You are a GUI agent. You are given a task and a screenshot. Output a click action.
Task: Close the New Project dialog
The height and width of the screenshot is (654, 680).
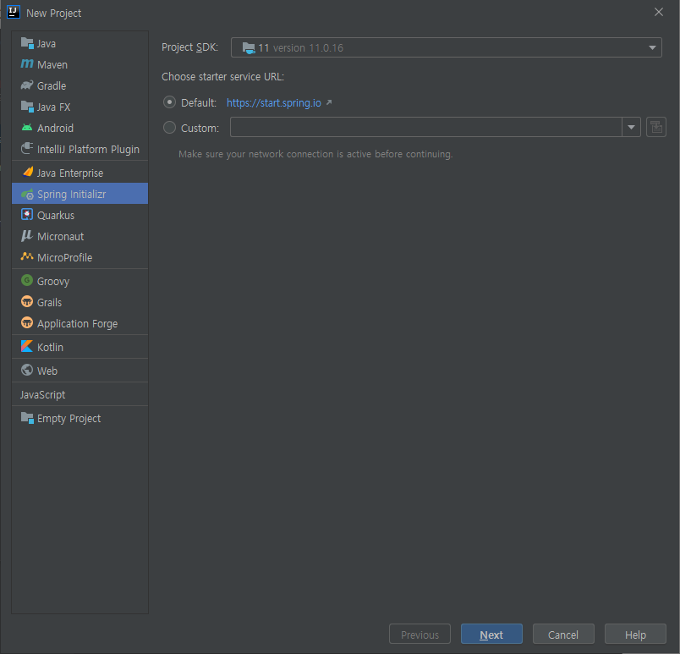click(x=658, y=12)
